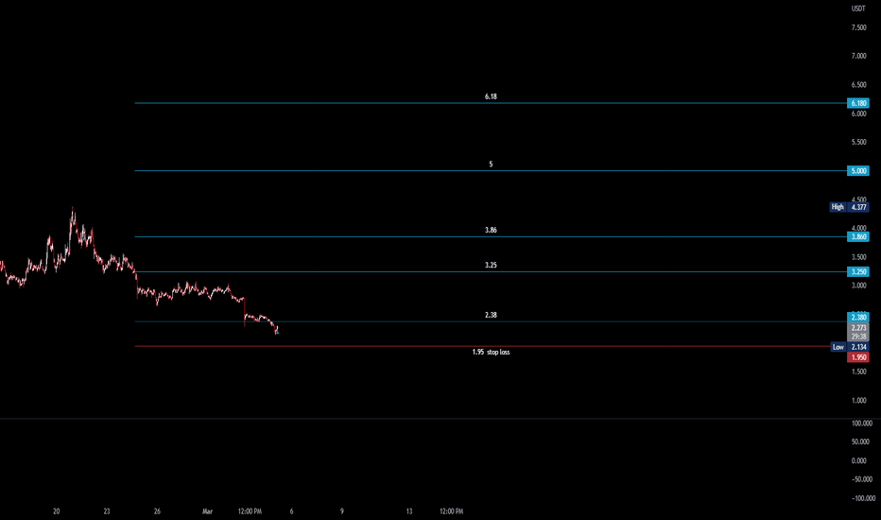Click date 9 on the time axis
881x520 pixels.
click(x=341, y=511)
